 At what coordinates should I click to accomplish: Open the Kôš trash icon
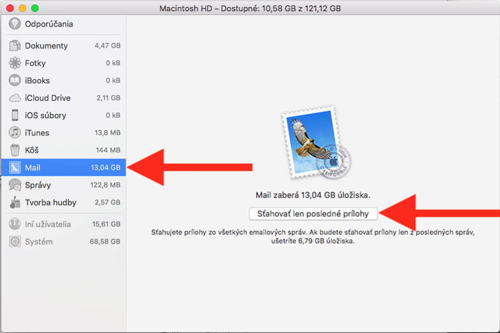[15, 150]
